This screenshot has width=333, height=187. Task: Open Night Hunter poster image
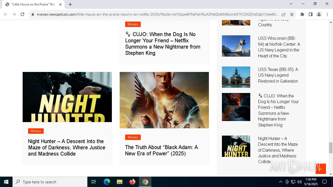pos(67,97)
